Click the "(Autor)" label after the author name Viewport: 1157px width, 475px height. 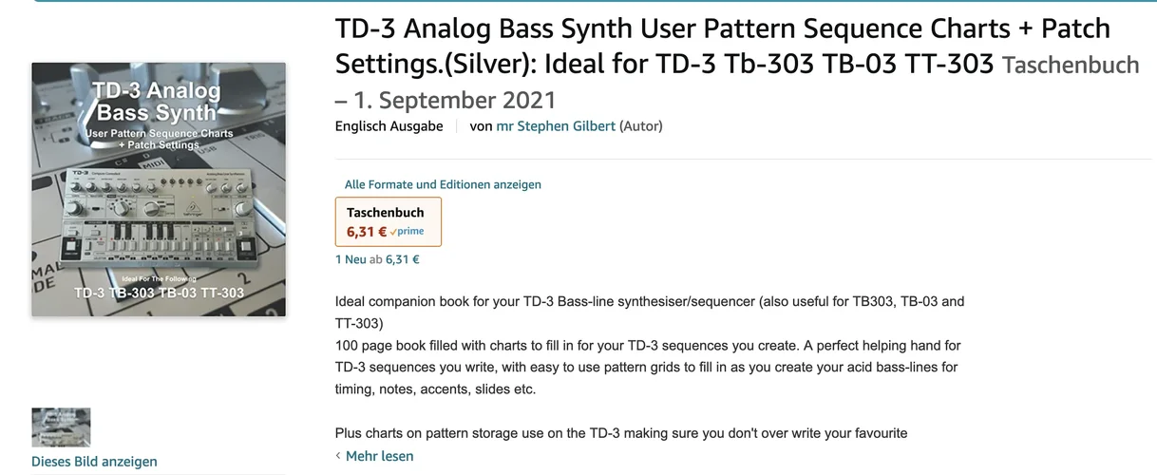(641, 125)
